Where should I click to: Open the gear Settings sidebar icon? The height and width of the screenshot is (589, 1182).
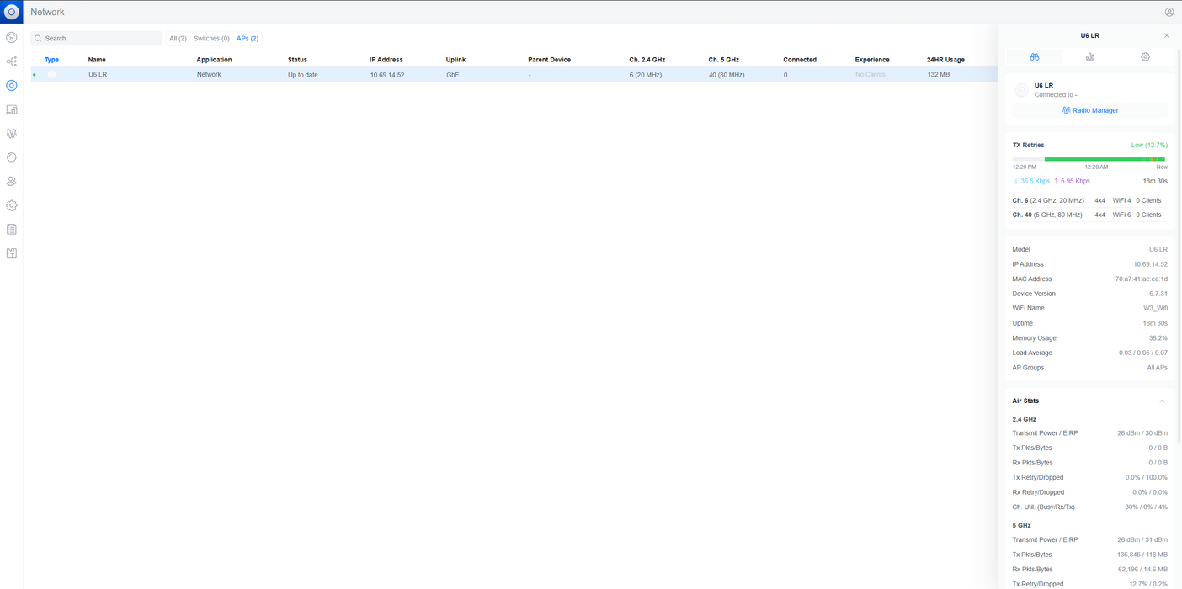pos(12,205)
